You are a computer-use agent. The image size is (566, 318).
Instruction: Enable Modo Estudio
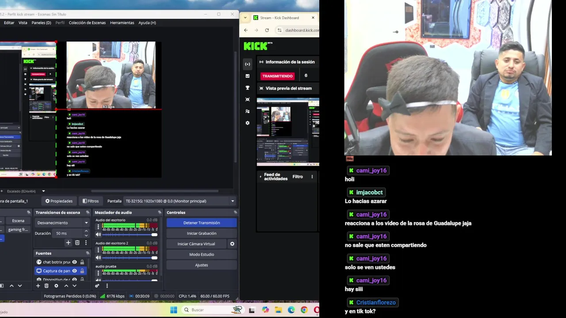tap(202, 254)
